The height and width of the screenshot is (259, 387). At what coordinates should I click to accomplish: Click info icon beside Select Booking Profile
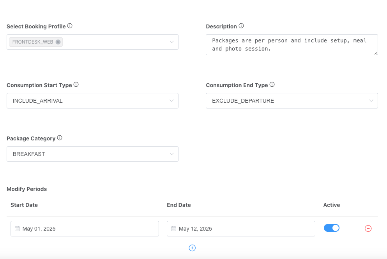pyautogui.click(x=70, y=26)
